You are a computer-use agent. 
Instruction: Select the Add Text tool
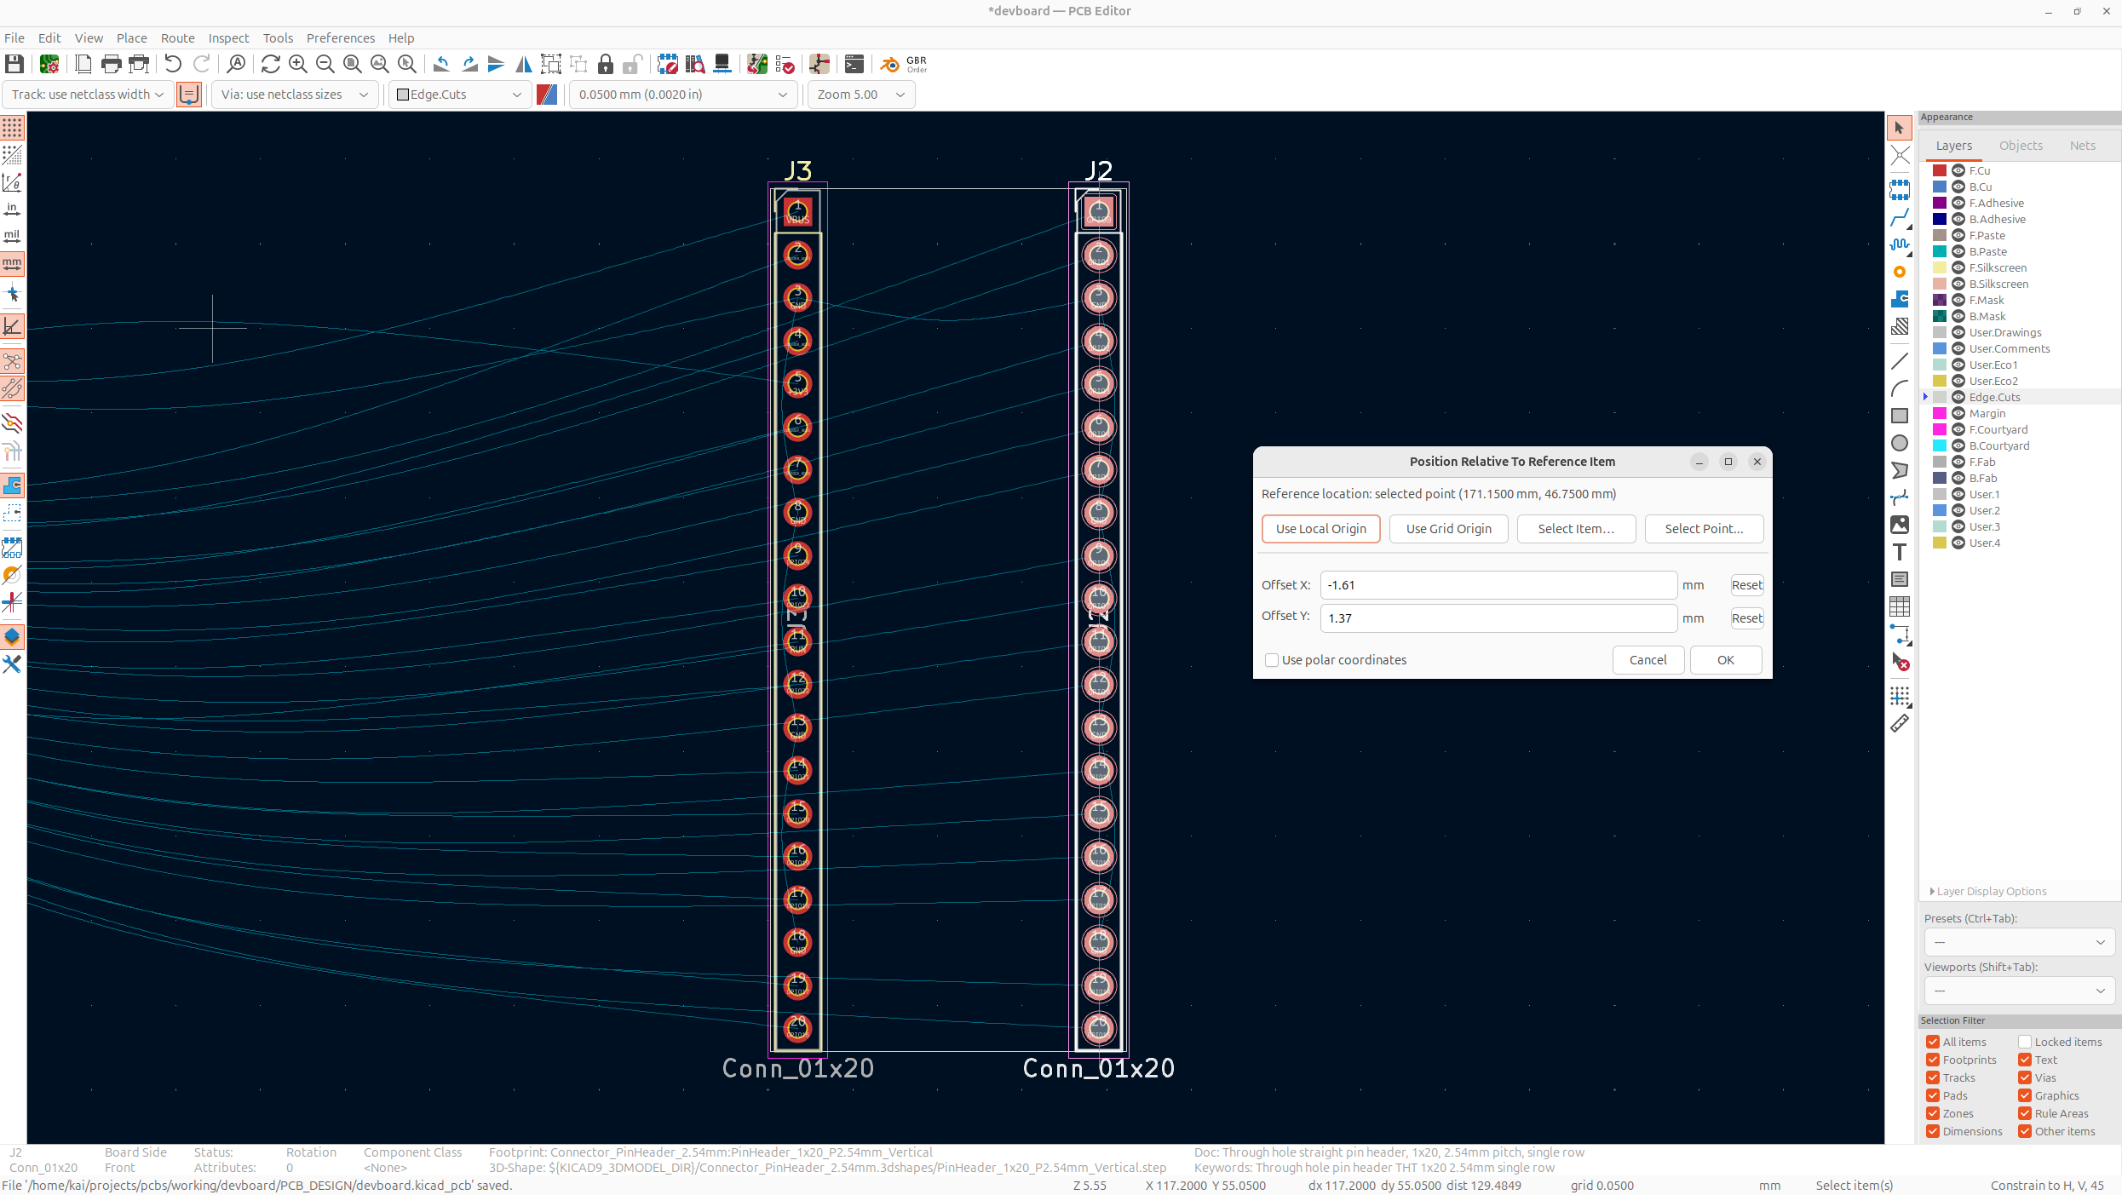[x=1899, y=552]
